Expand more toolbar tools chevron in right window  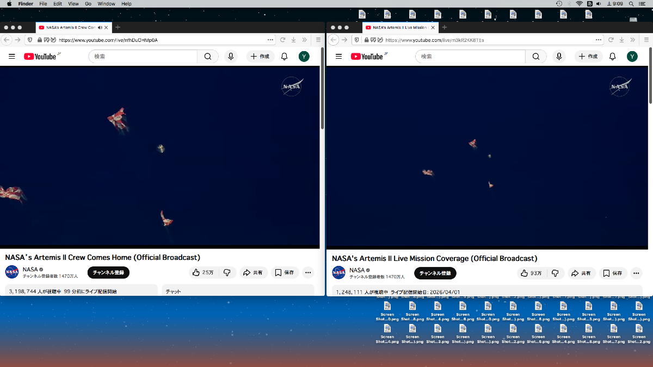point(632,40)
